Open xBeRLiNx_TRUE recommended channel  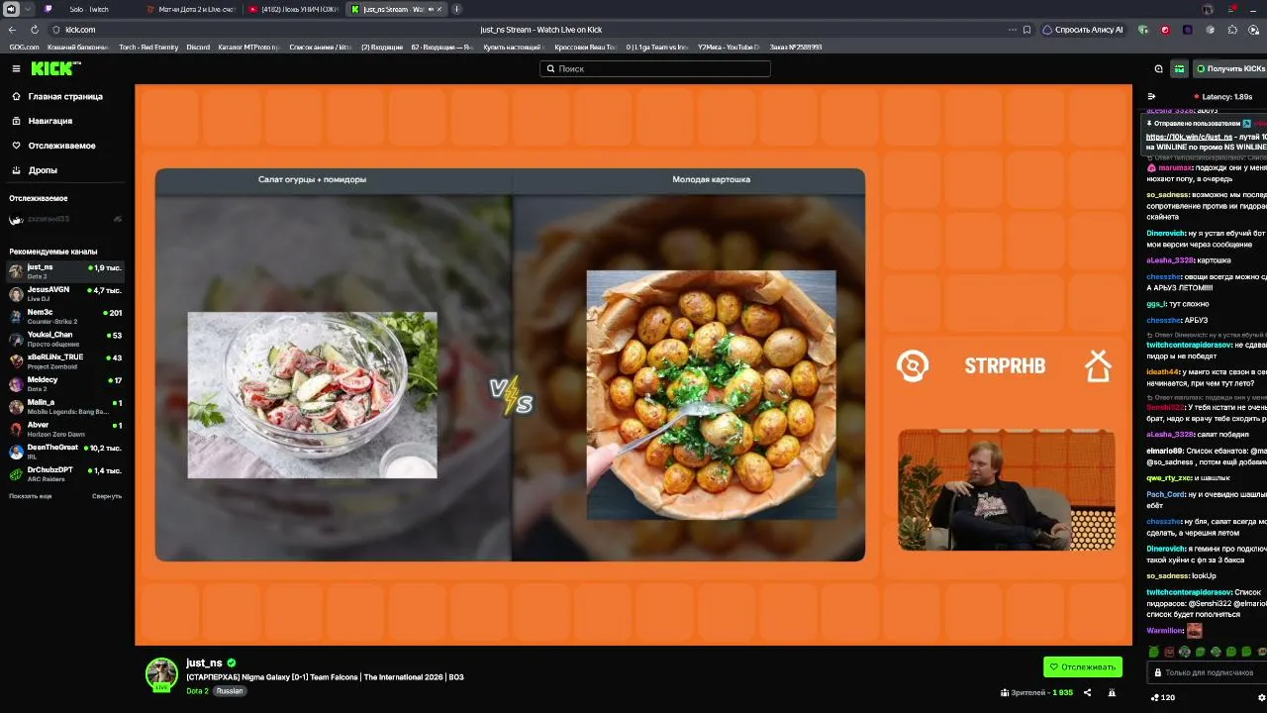pos(65,361)
